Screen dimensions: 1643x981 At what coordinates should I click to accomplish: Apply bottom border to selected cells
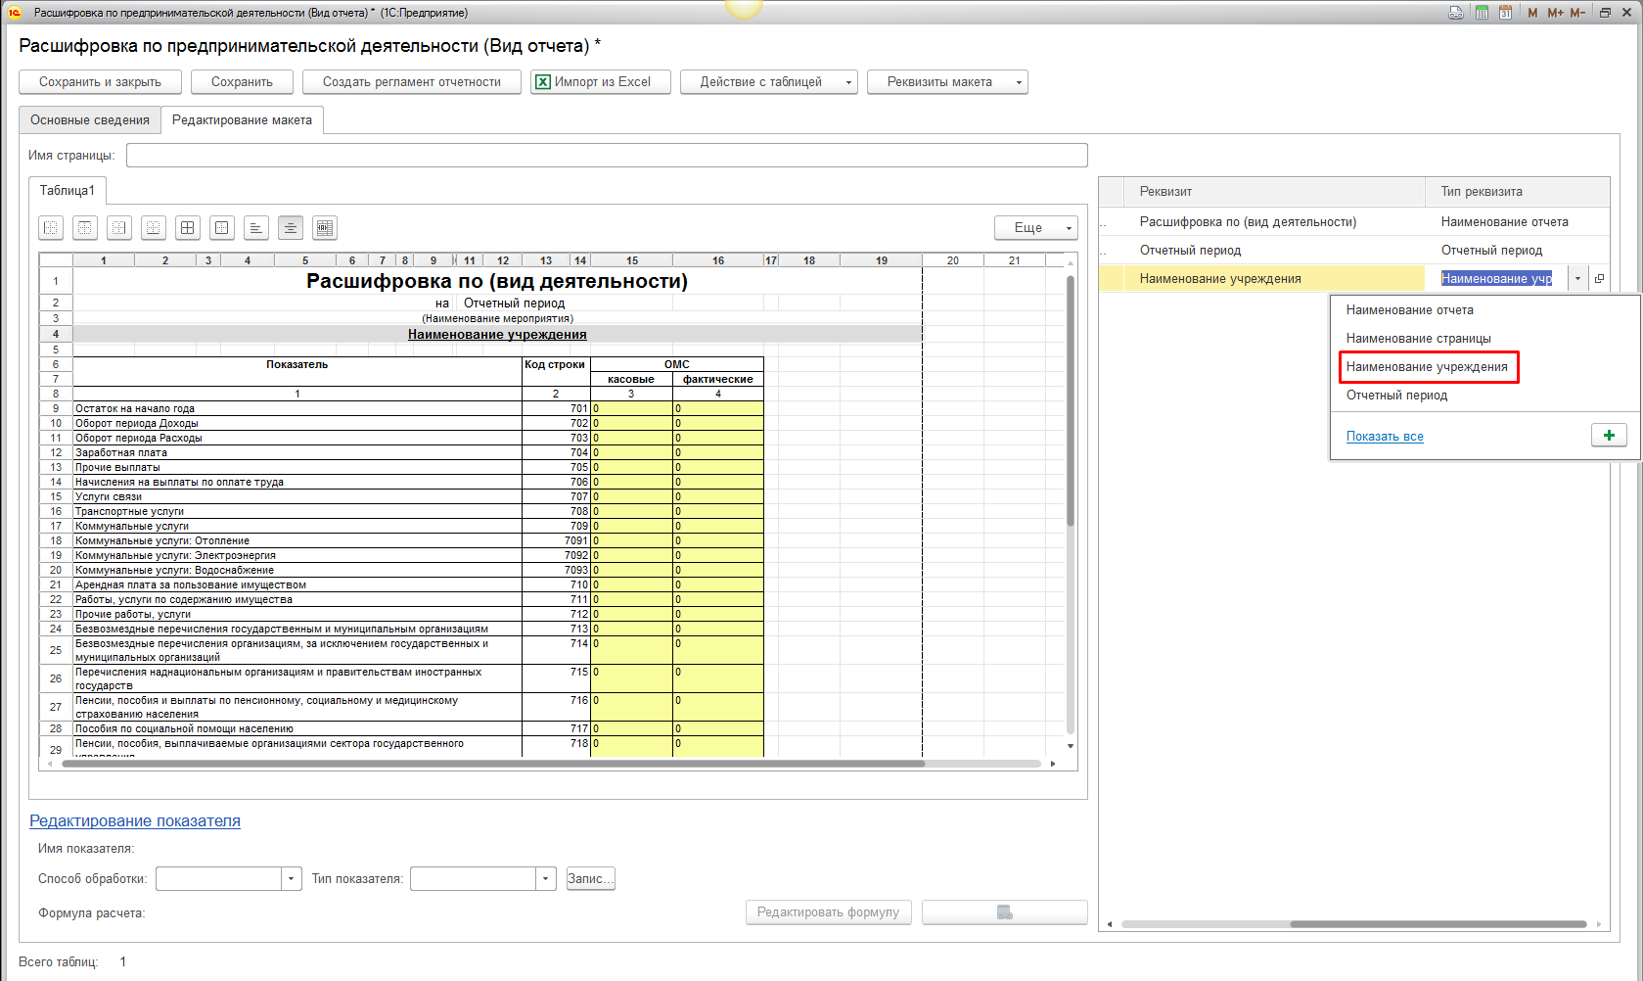click(x=154, y=228)
